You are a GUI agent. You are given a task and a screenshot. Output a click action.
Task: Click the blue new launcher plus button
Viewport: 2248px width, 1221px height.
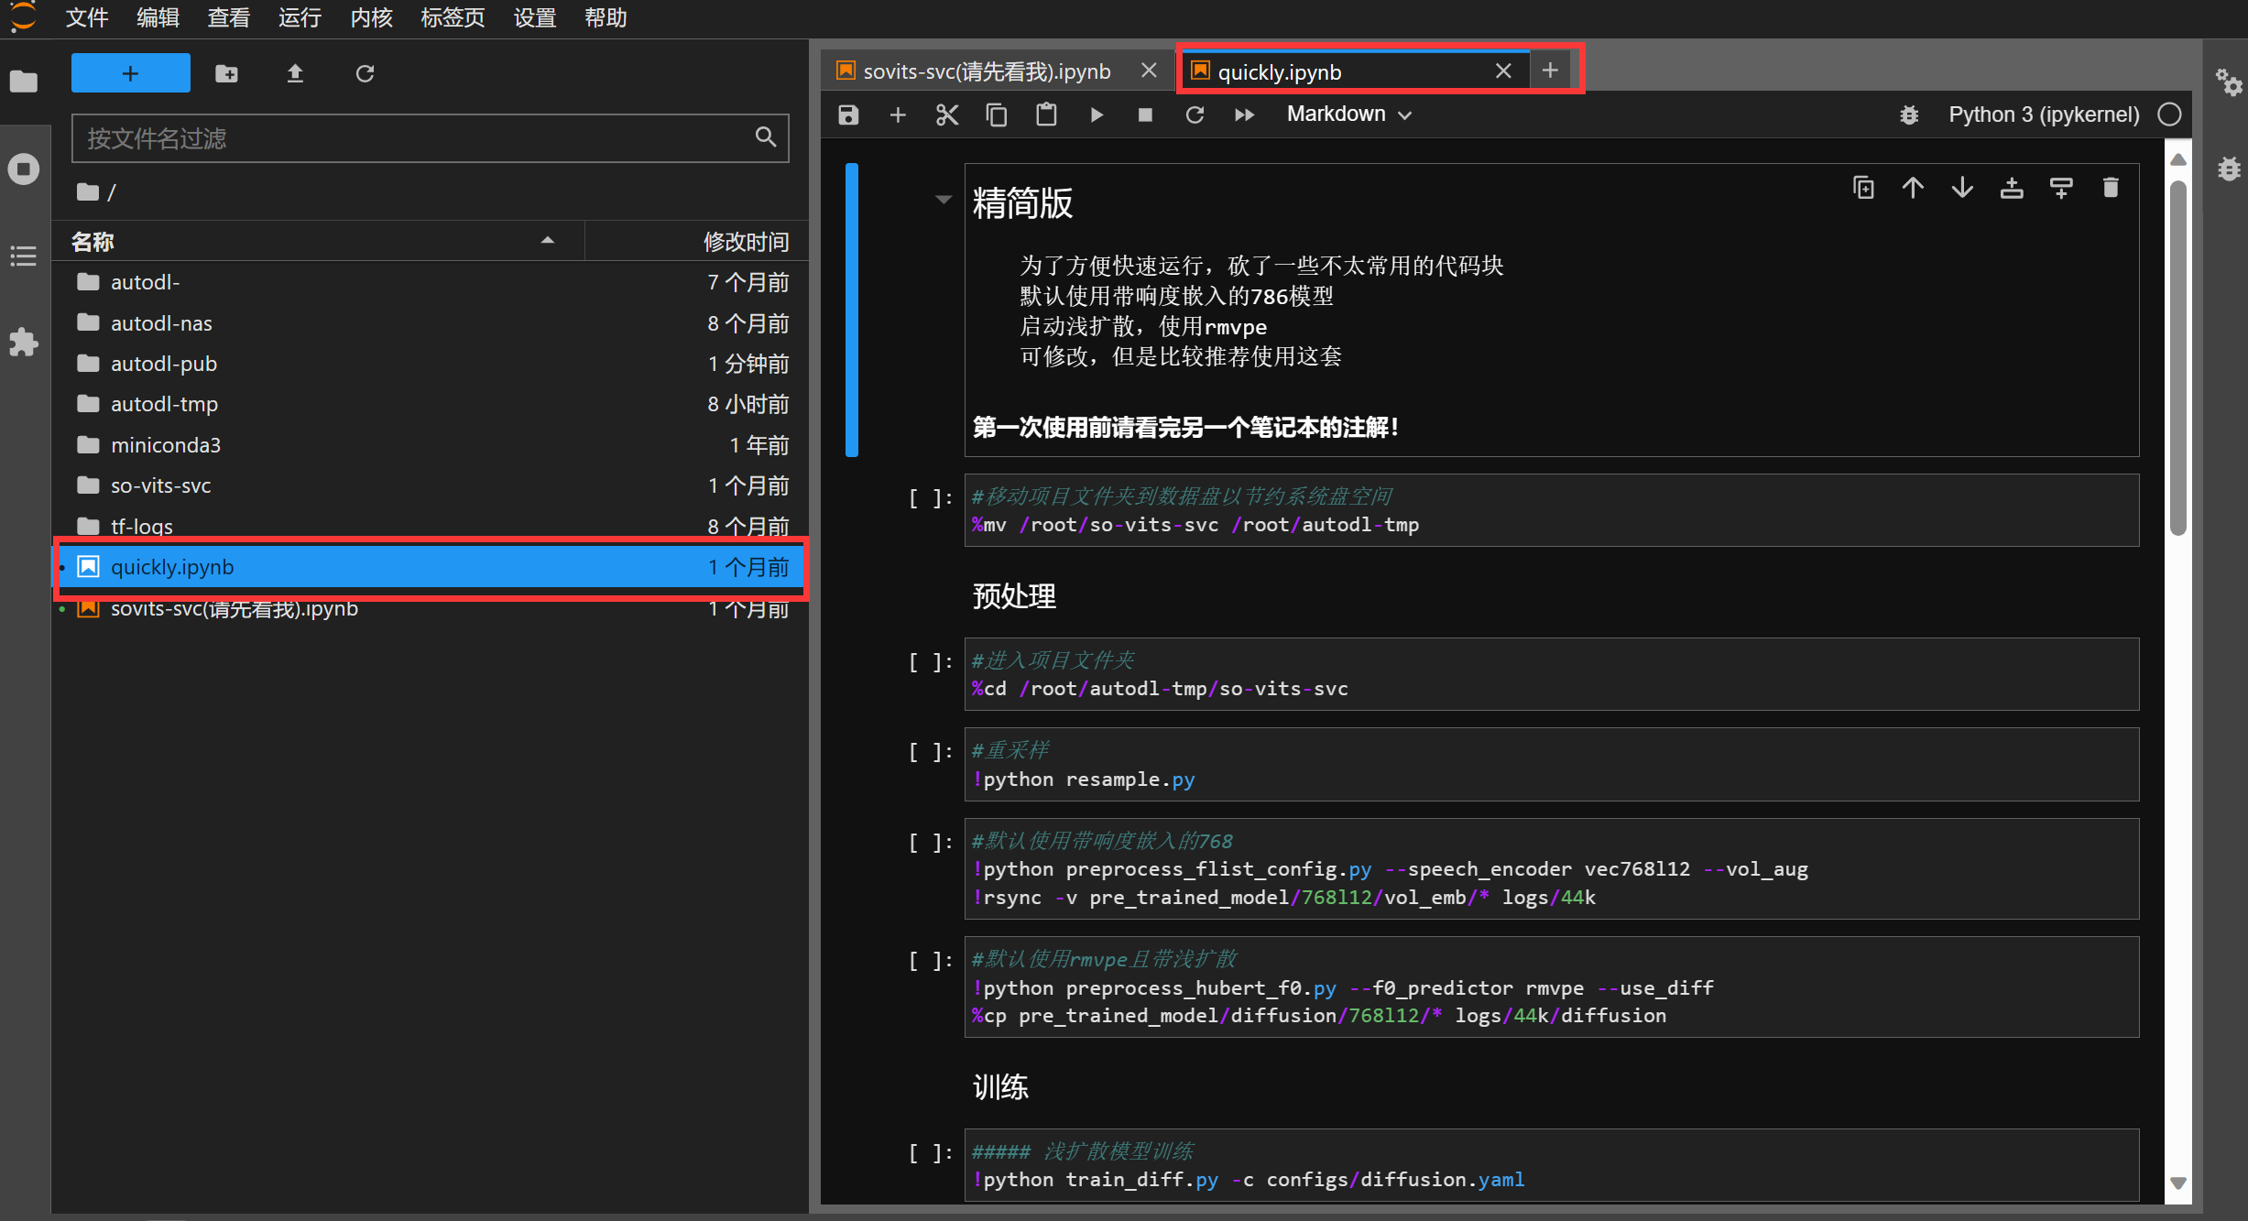130,73
